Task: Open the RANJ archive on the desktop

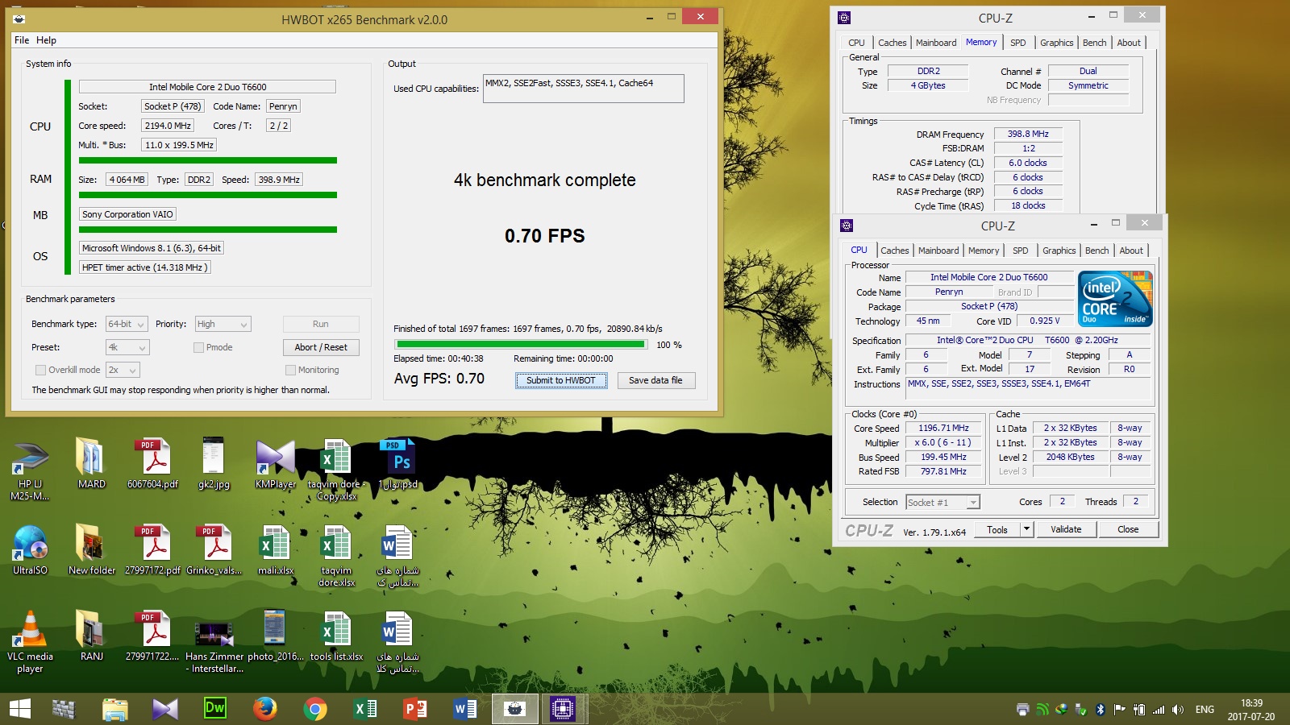Action: pyautogui.click(x=91, y=636)
